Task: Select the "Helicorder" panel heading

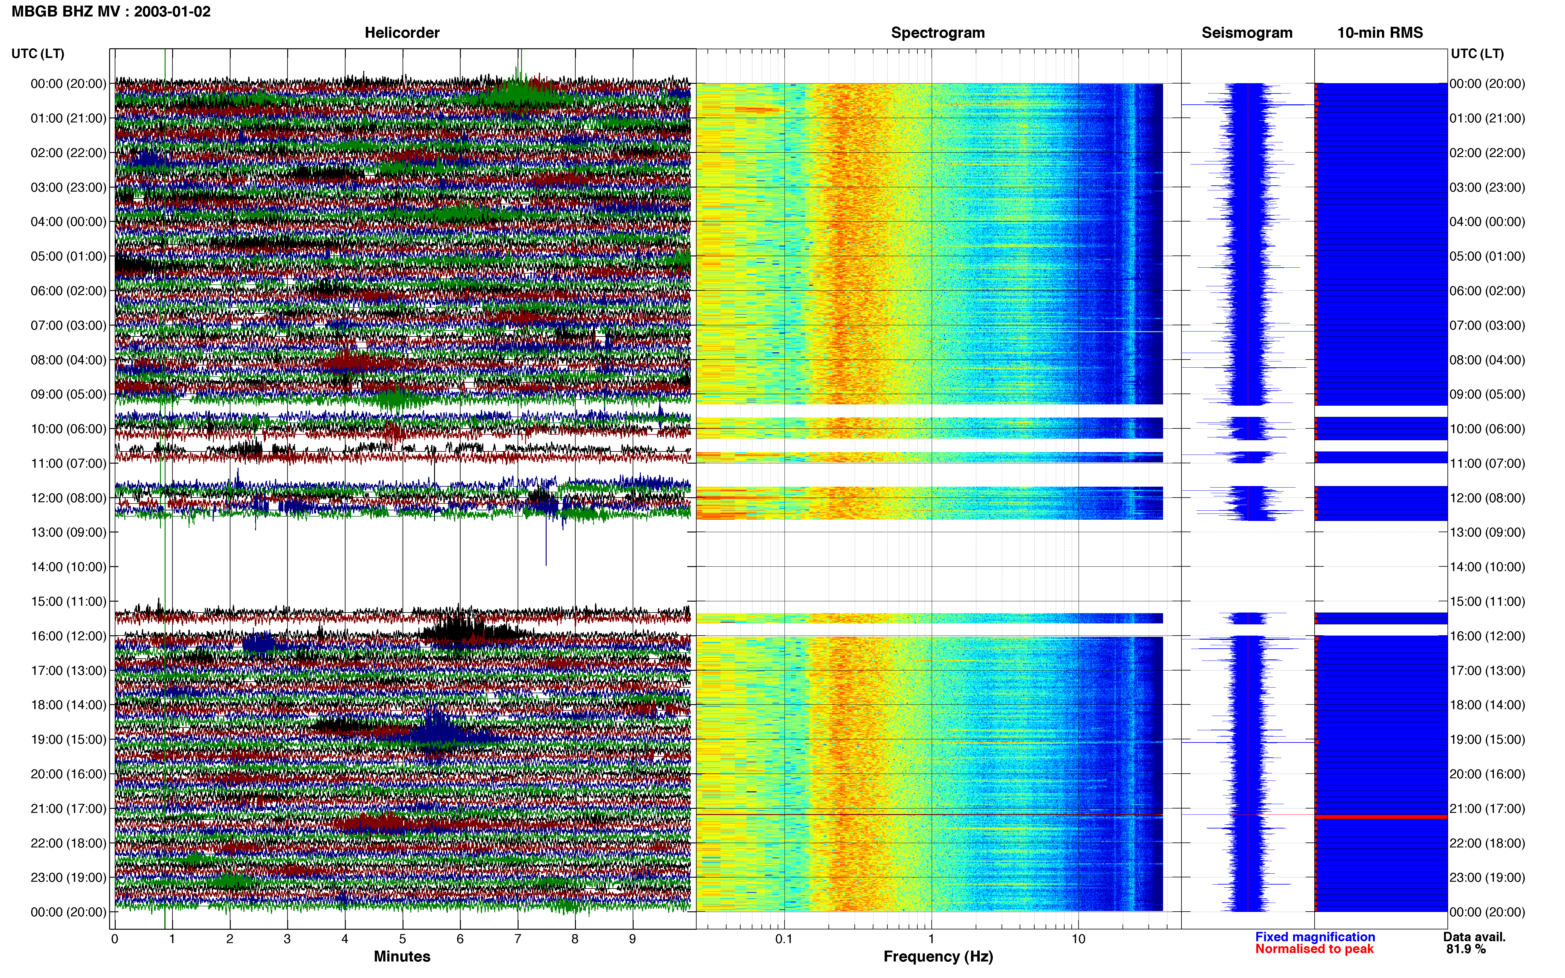Action: point(402,32)
